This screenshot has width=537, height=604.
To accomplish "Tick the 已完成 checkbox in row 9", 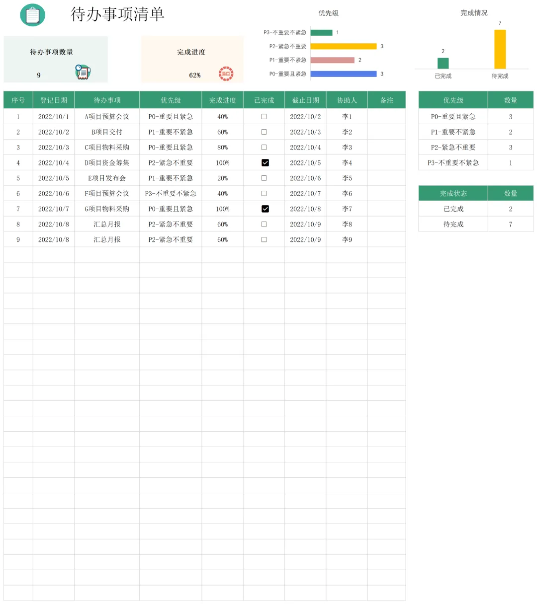I will coord(264,239).
